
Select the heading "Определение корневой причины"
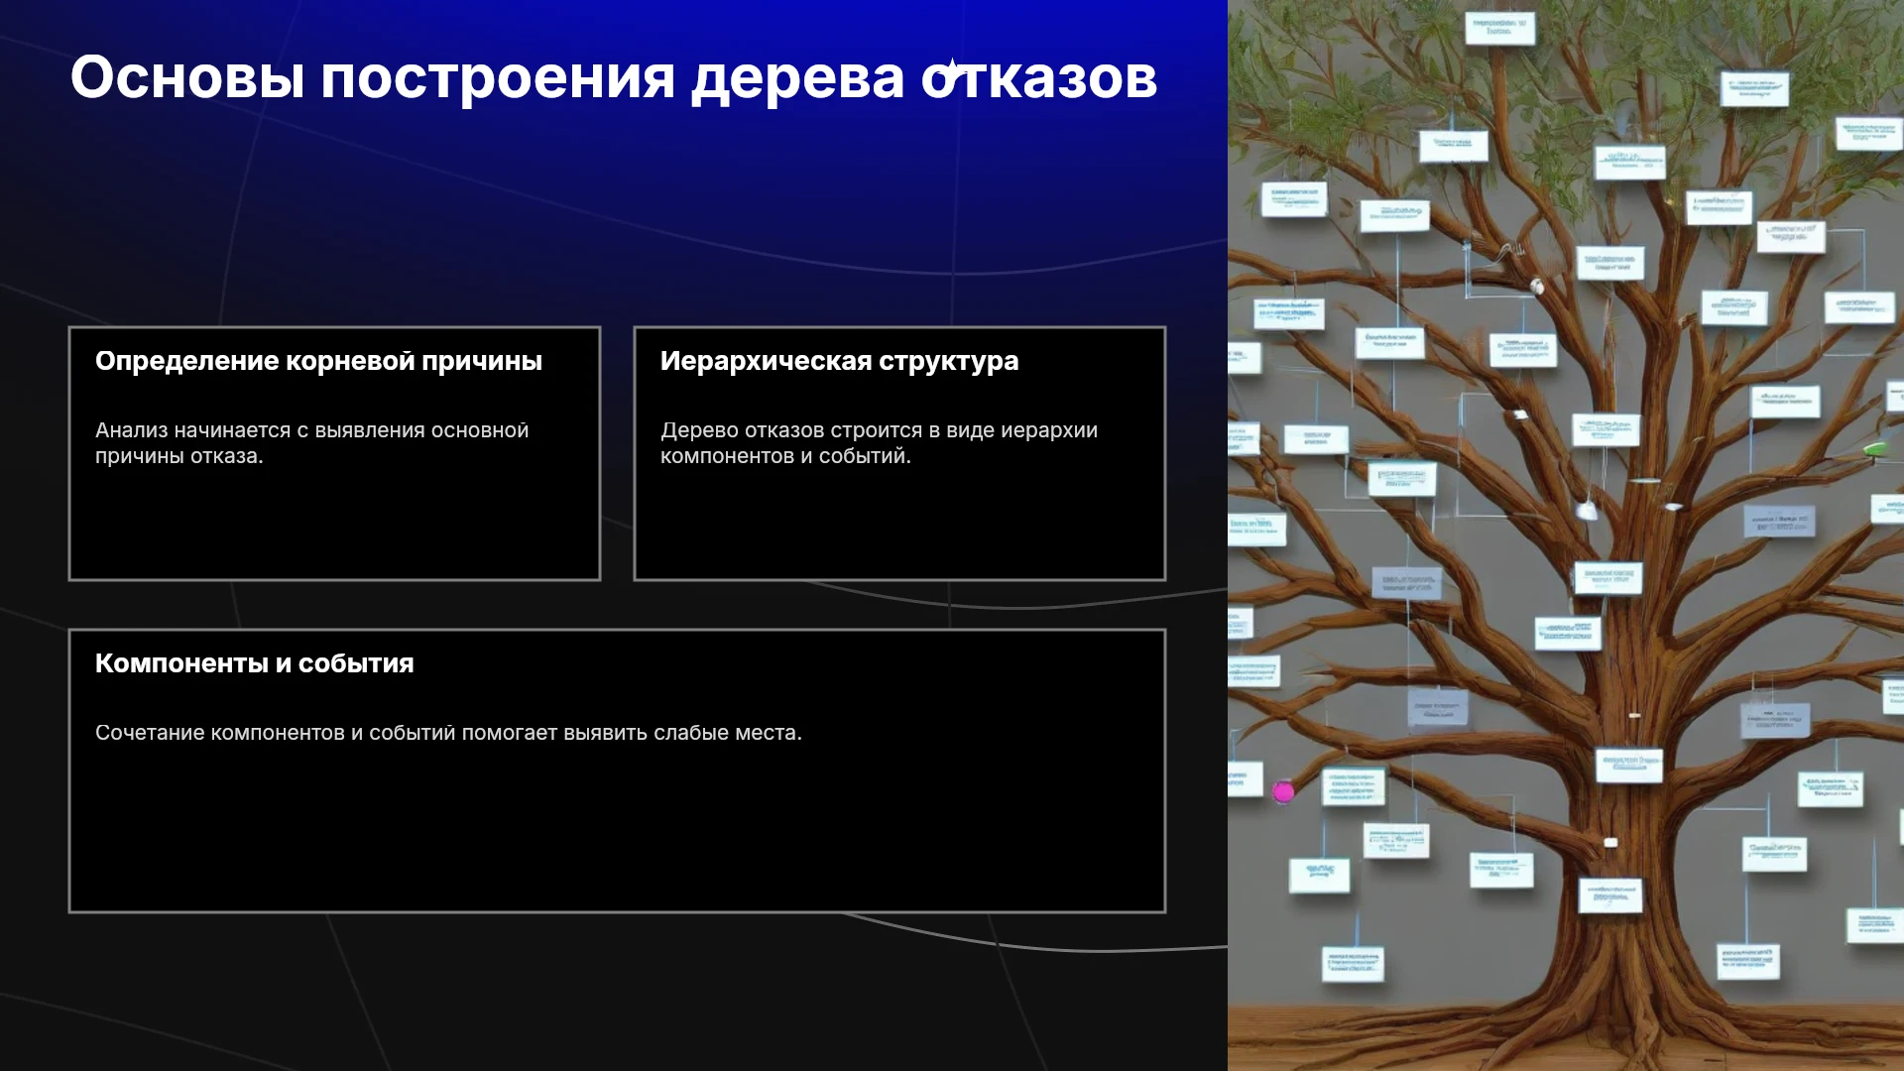pos(318,361)
